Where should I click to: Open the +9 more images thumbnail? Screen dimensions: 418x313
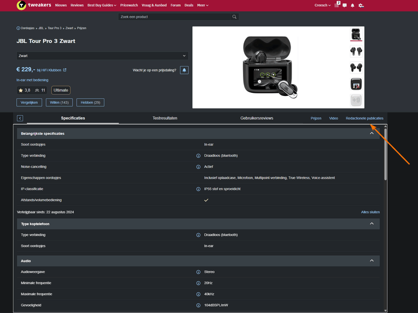tap(356, 100)
